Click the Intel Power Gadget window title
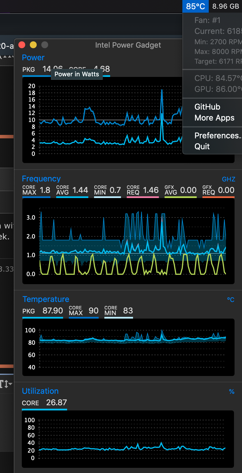Image resolution: width=242 pixels, height=473 pixels. [128, 45]
